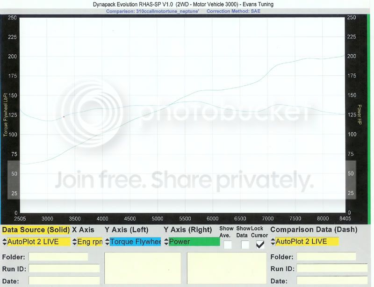This screenshot has width=374, height=287.
Task: Select the Data Source Run ID field
Action: (64, 269)
